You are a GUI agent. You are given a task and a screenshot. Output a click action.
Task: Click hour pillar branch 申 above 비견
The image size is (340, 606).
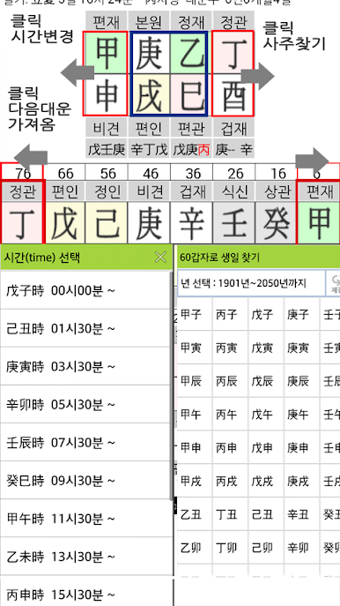106,94
